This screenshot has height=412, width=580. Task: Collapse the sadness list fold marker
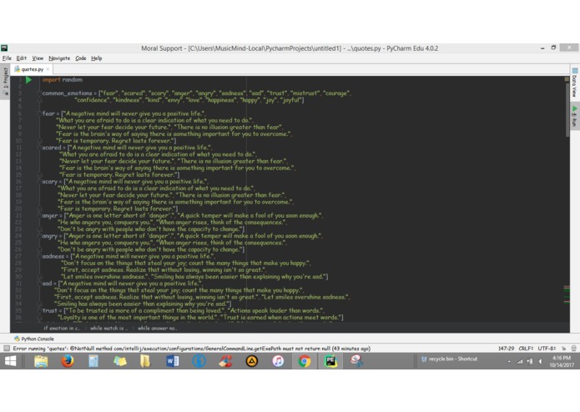[x=39, y=256]
